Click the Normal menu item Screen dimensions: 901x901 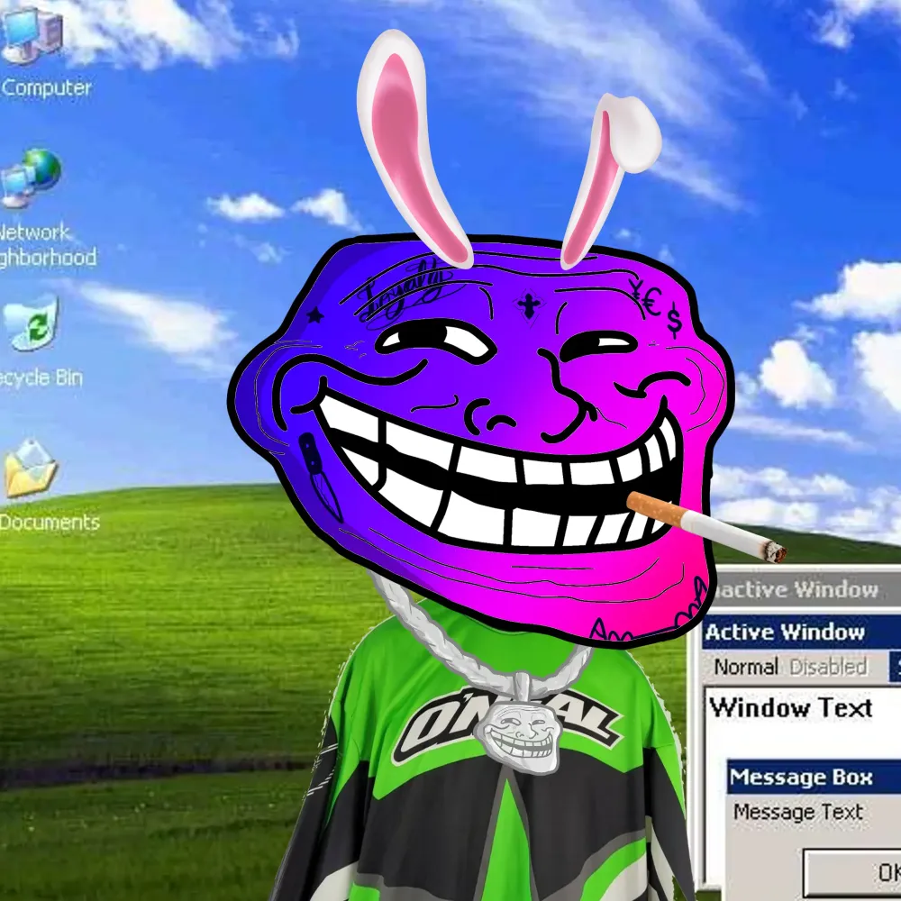(746, 667)
